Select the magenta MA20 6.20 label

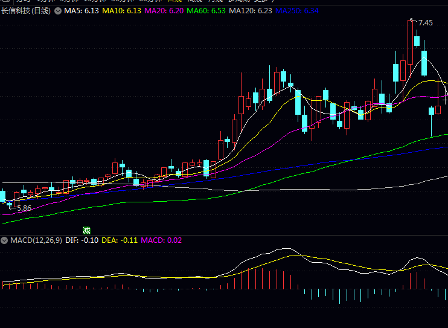164,11
